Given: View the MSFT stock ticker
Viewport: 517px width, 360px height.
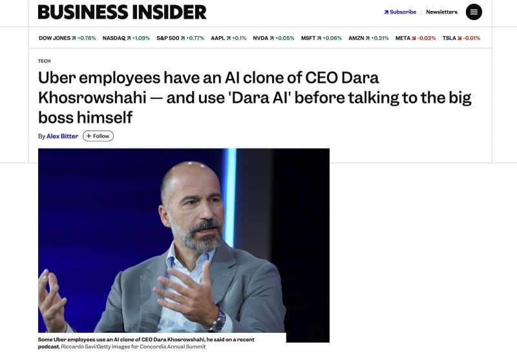Looking at the screenshot, I should [308, 38].
